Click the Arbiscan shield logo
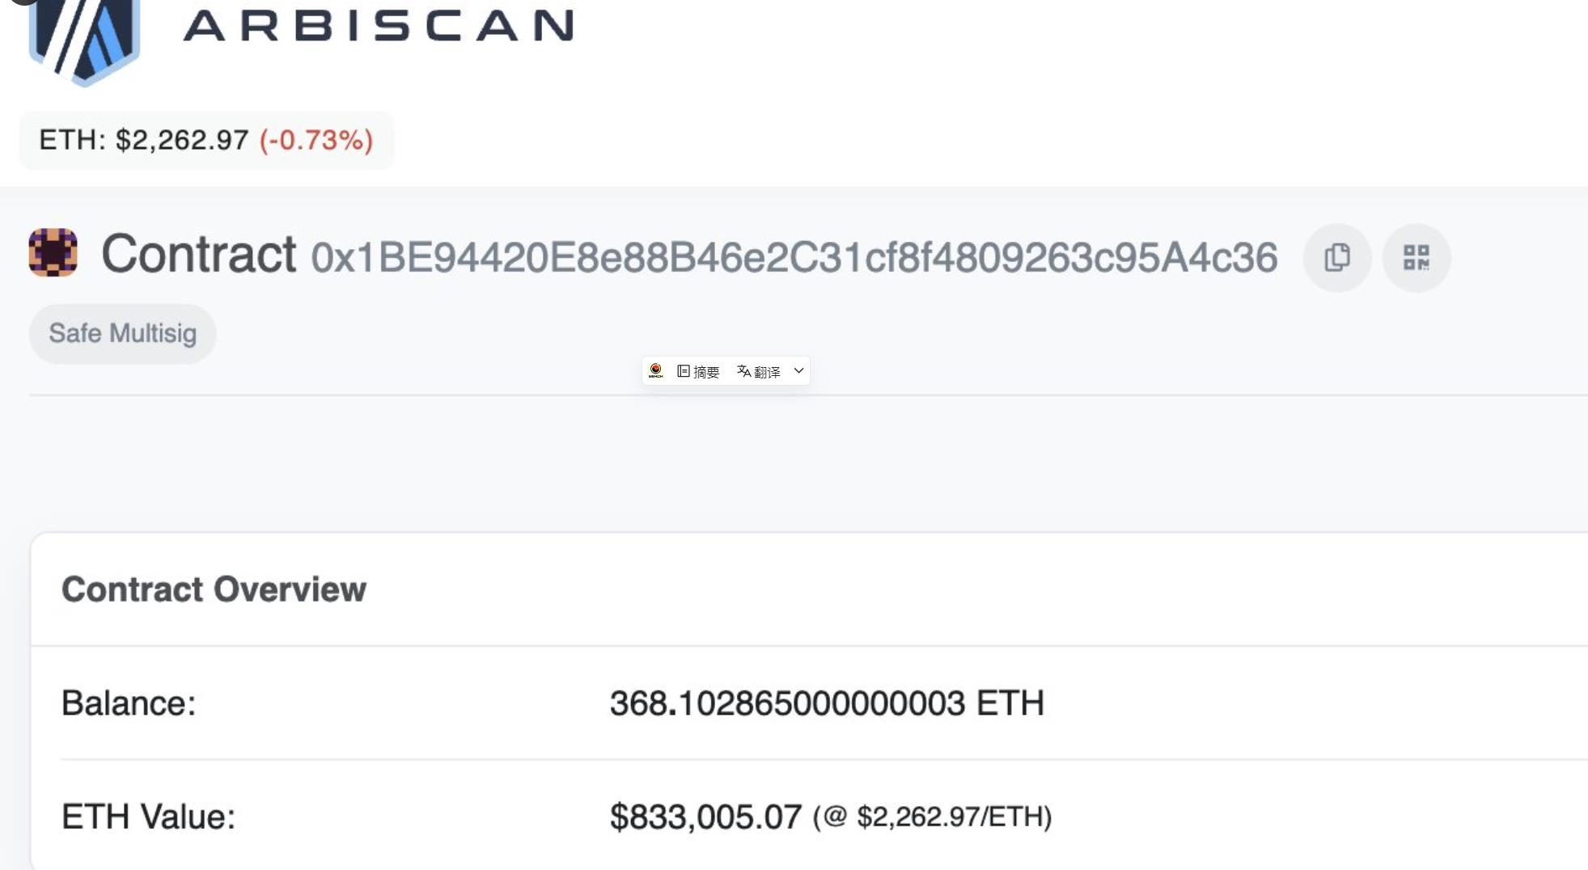 coord(83,37)
